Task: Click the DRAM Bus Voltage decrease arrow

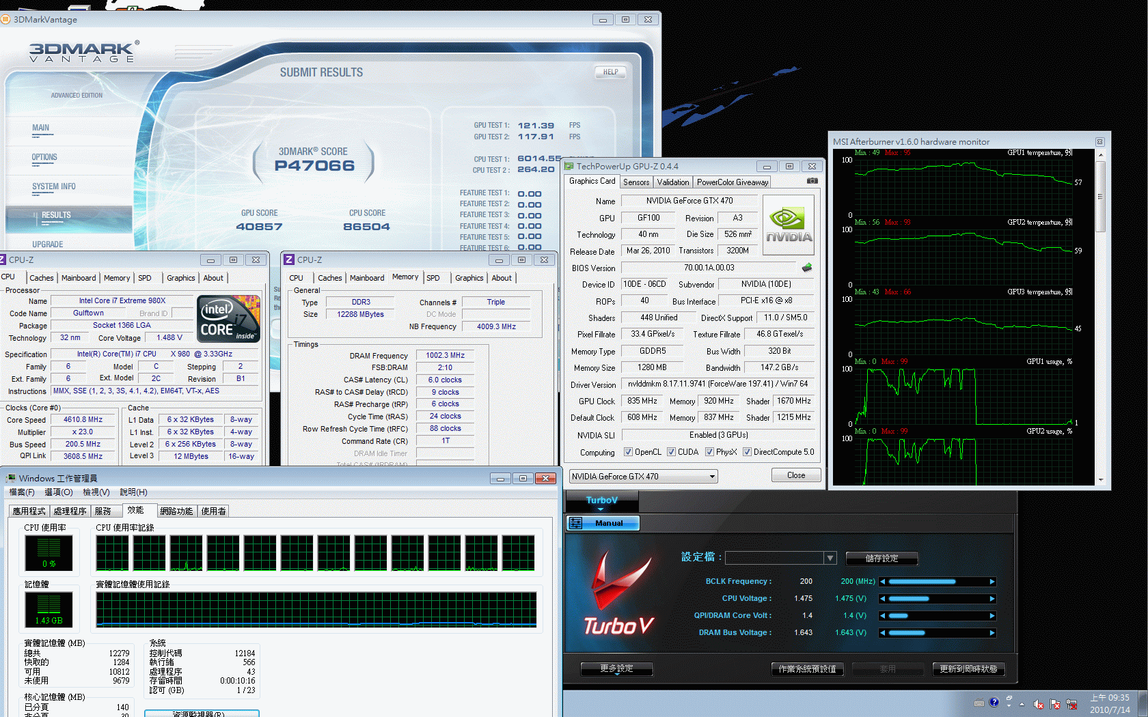Action: click(883, 633)
